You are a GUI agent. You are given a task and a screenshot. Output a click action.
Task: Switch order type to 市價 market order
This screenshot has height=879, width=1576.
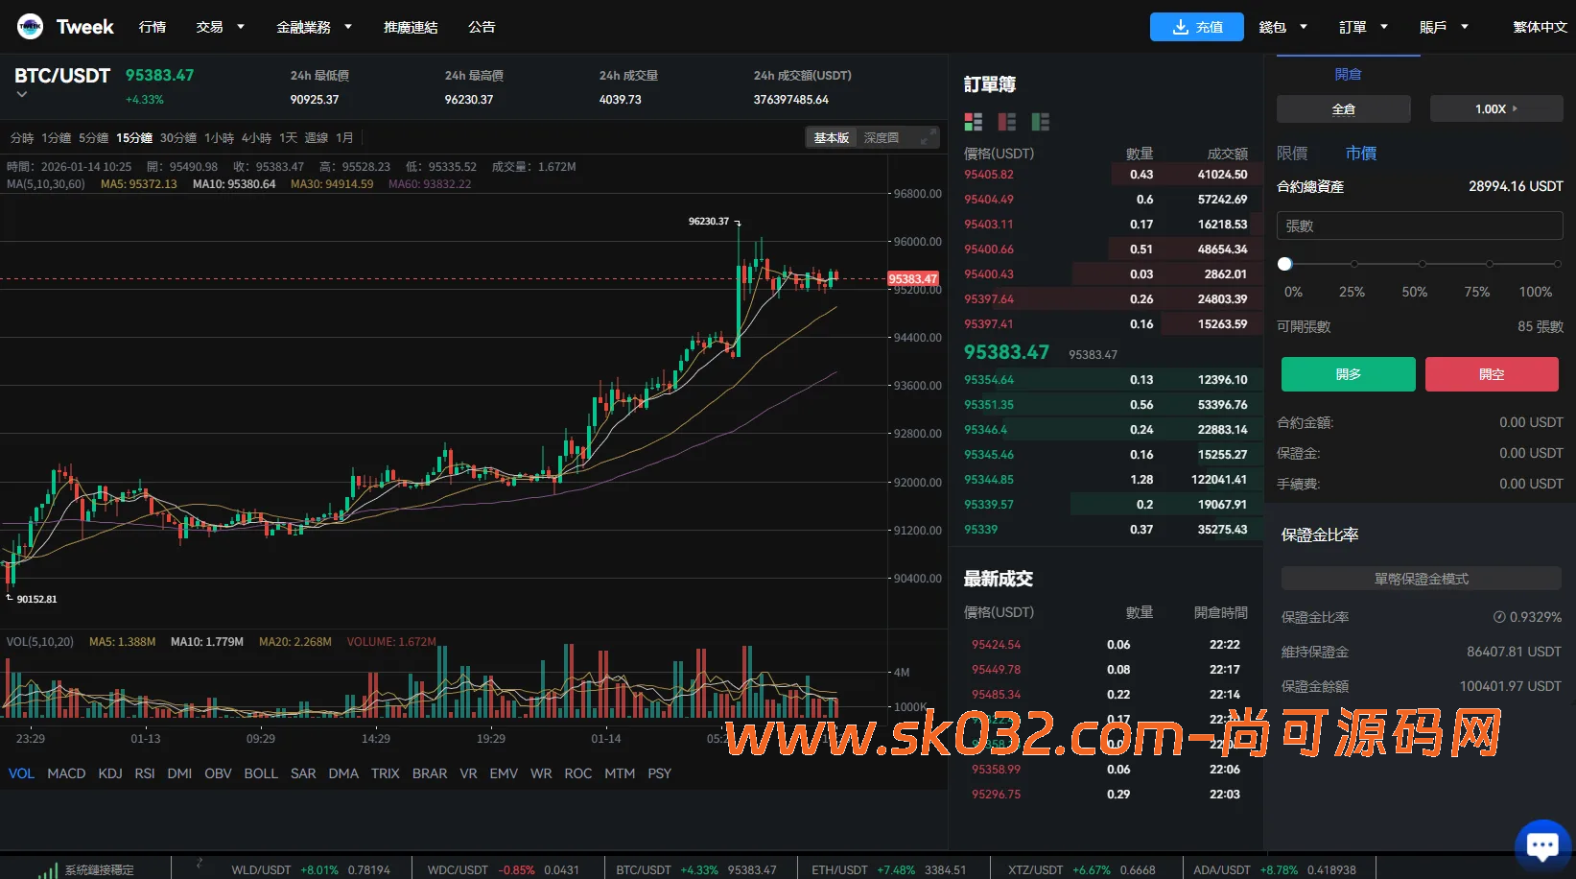pyautogui.click(x=1361, y=153)
